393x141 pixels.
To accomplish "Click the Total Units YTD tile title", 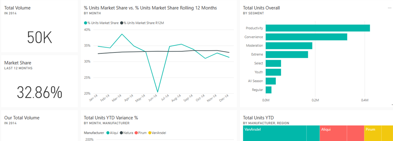I will click(x=258, y=117).
